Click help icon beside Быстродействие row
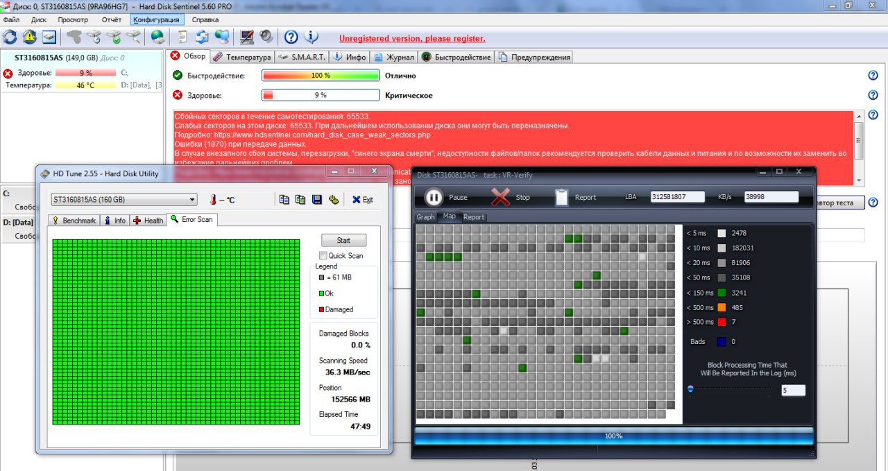 (873, 76)
